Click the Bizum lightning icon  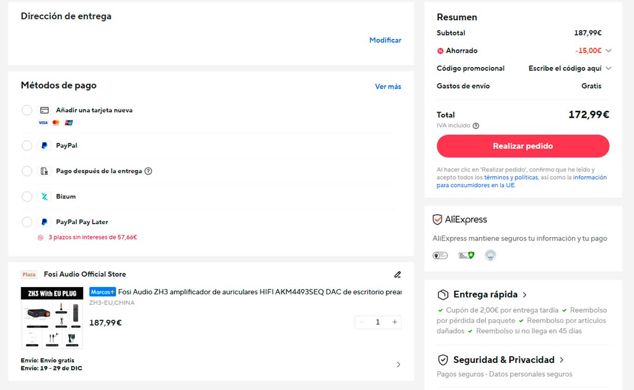pos(44,196)
